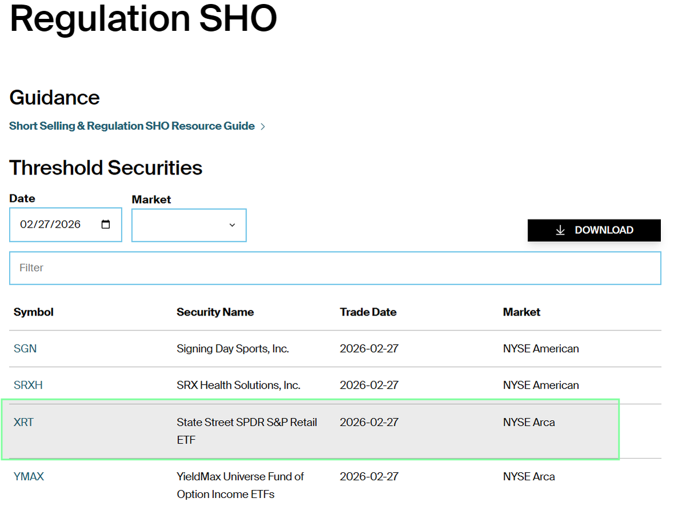
Task: Click the Market label above the dropdown
Action: coord(151,200)
